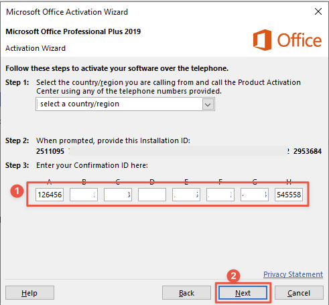The image size is (329, 305).
Task: Click the red number 2 annotation marker
Action: click(x=233, y=276)
